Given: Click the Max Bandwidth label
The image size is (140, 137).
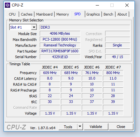Looking at the screenshot, I should (x=25, y=40).
